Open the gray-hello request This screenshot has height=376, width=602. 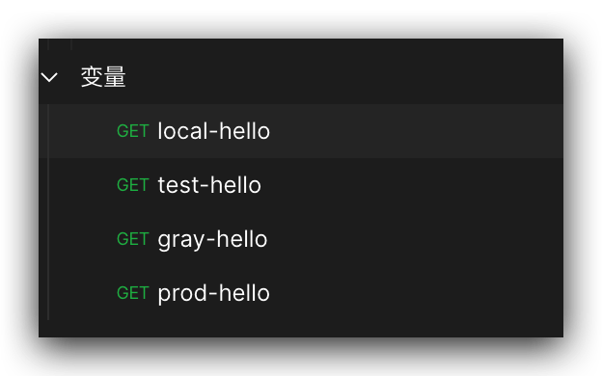[x=212, y=240]
